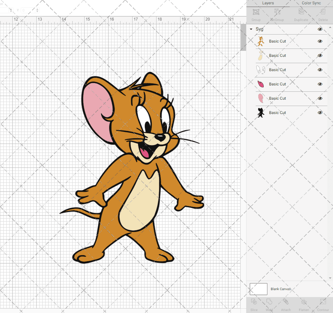The width and height of the screenshot is (333, 313).
Task: Hide the black silhouette Basic Cut layer
Action: (x=320, y=112)
